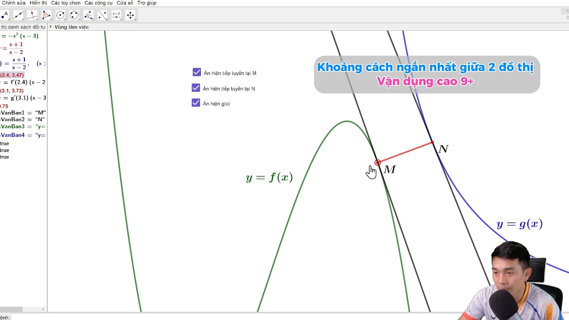Expand the 'Vùng làm việc' style bar arrow
Screen dimensions: 569x320
point(51,27)
